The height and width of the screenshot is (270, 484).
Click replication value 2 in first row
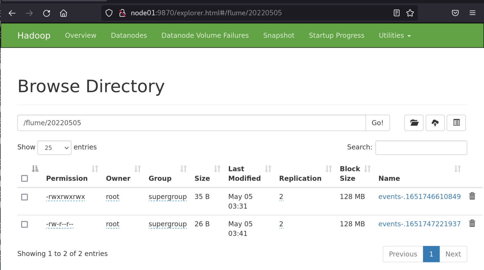pos(281,197)
